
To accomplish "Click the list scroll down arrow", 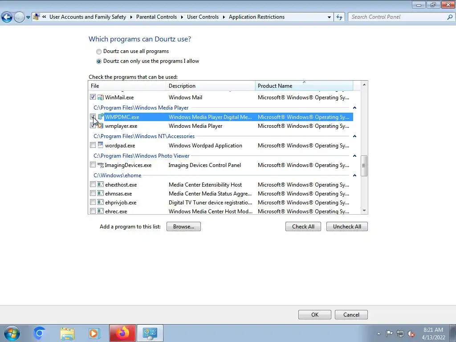I will pyautogui.click(x=364, y=211).
